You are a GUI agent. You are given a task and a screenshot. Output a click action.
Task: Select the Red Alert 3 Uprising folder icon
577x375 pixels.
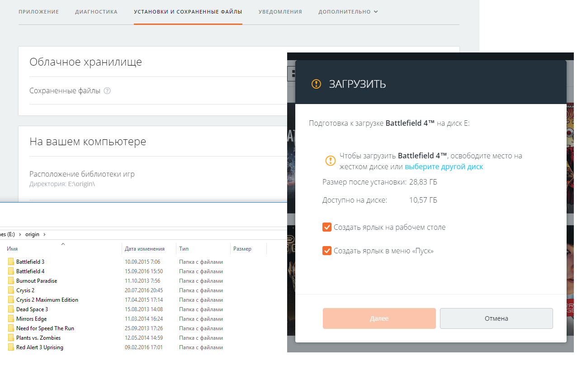coord(11,347)
